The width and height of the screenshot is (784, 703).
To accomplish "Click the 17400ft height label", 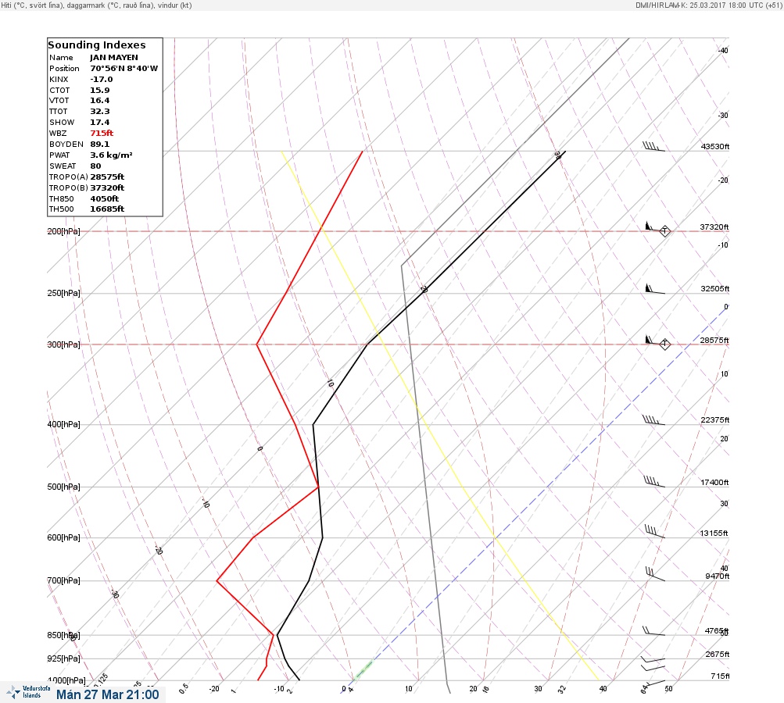I will [x=714, y=482].
